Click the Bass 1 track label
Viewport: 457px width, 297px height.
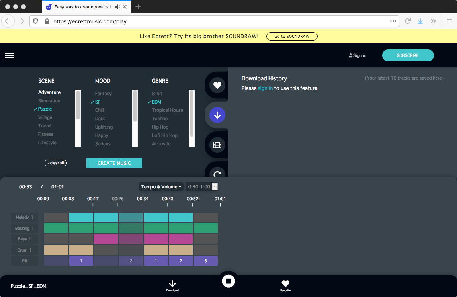click(25, 239)
